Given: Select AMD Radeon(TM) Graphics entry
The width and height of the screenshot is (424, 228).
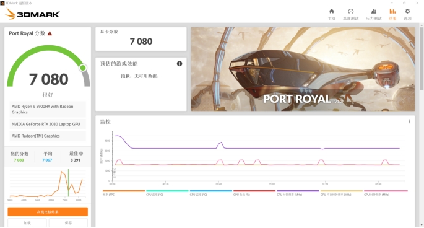Looking at the screenshot, I should click(48, 136).
